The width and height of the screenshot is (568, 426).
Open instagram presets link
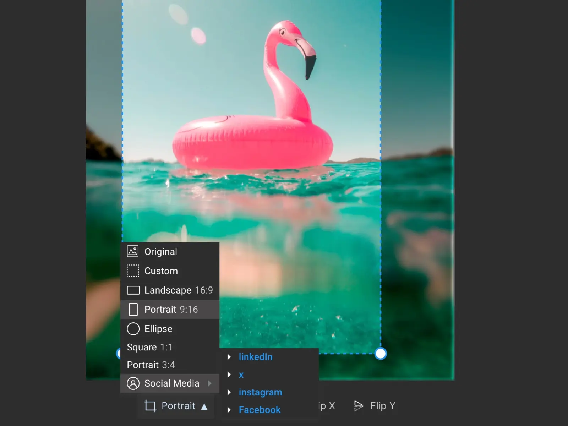pyautogui.click(x=261, y=392)
